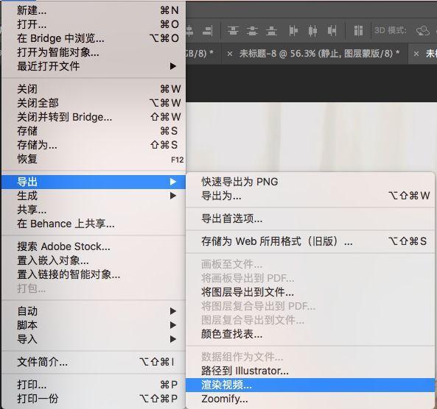The height and width of the screenshot is (409, 437).
Task: Choose the 关闭 menu item
Action: (x=94, y=89)
